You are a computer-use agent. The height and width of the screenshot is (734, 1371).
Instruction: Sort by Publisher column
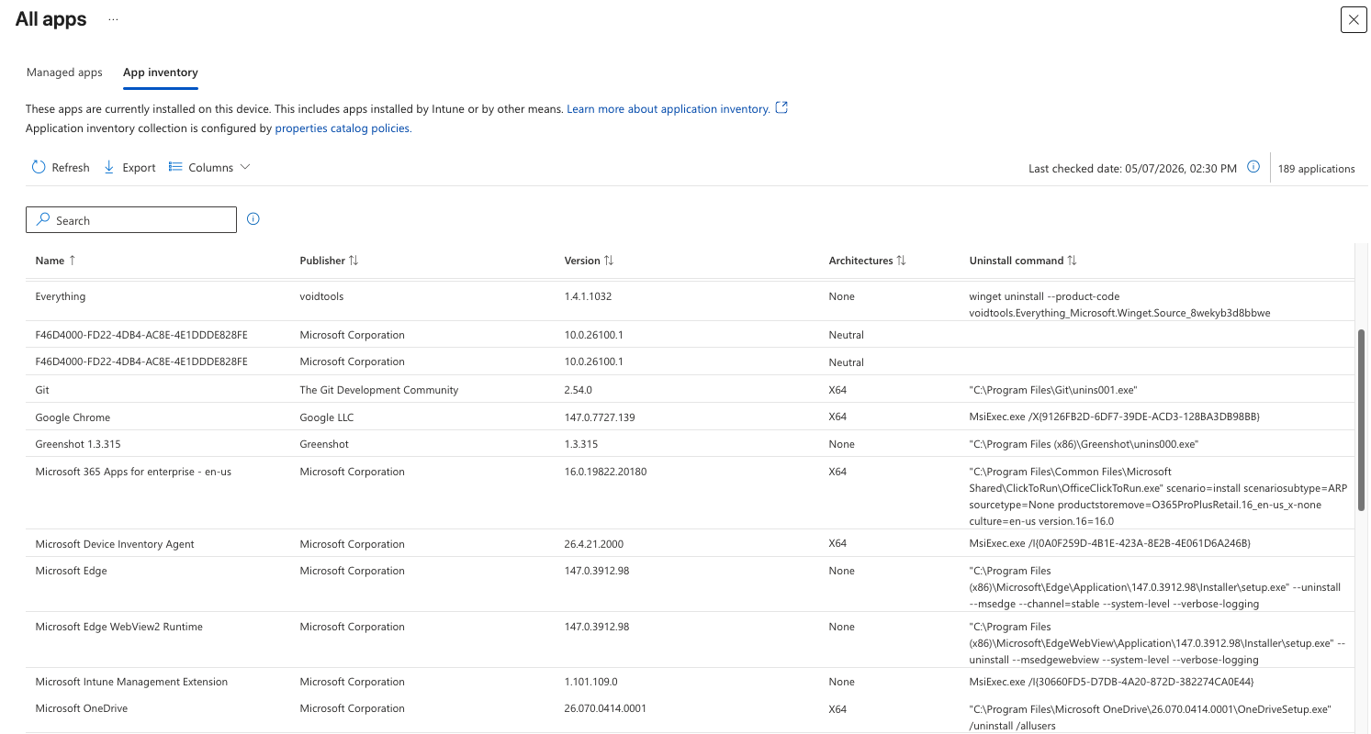click(329, 261)
